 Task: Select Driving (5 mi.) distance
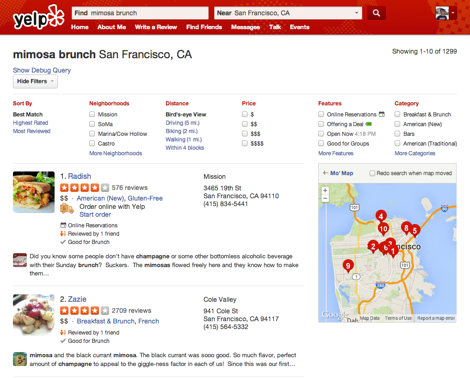coord(183,123)
